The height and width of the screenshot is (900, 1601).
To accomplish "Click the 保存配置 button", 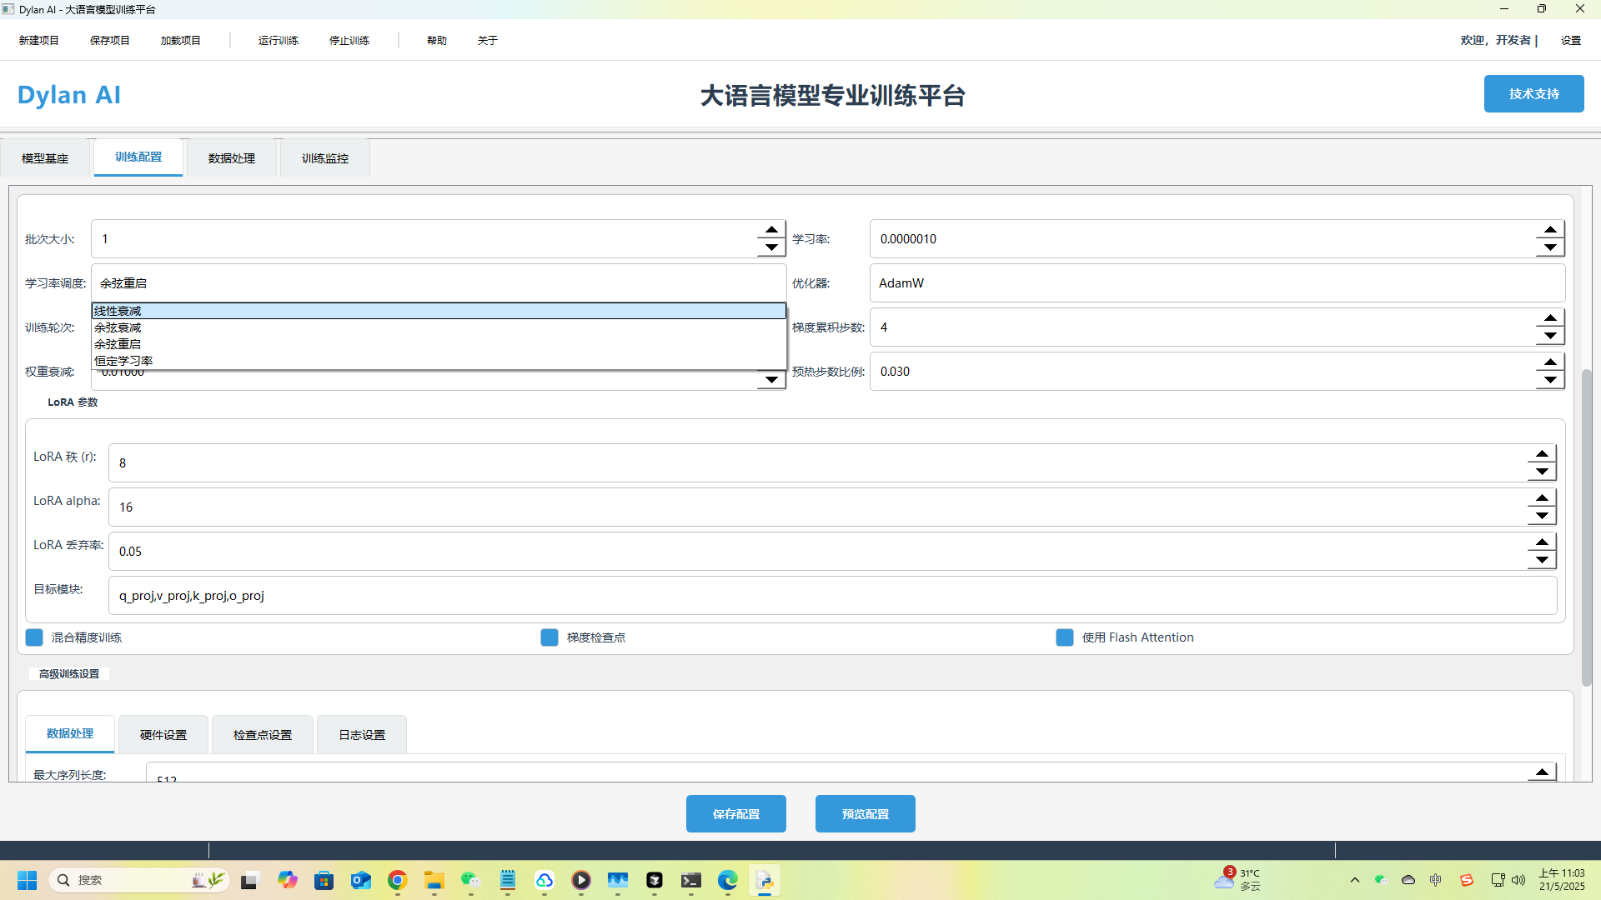I will coord(735,814).
